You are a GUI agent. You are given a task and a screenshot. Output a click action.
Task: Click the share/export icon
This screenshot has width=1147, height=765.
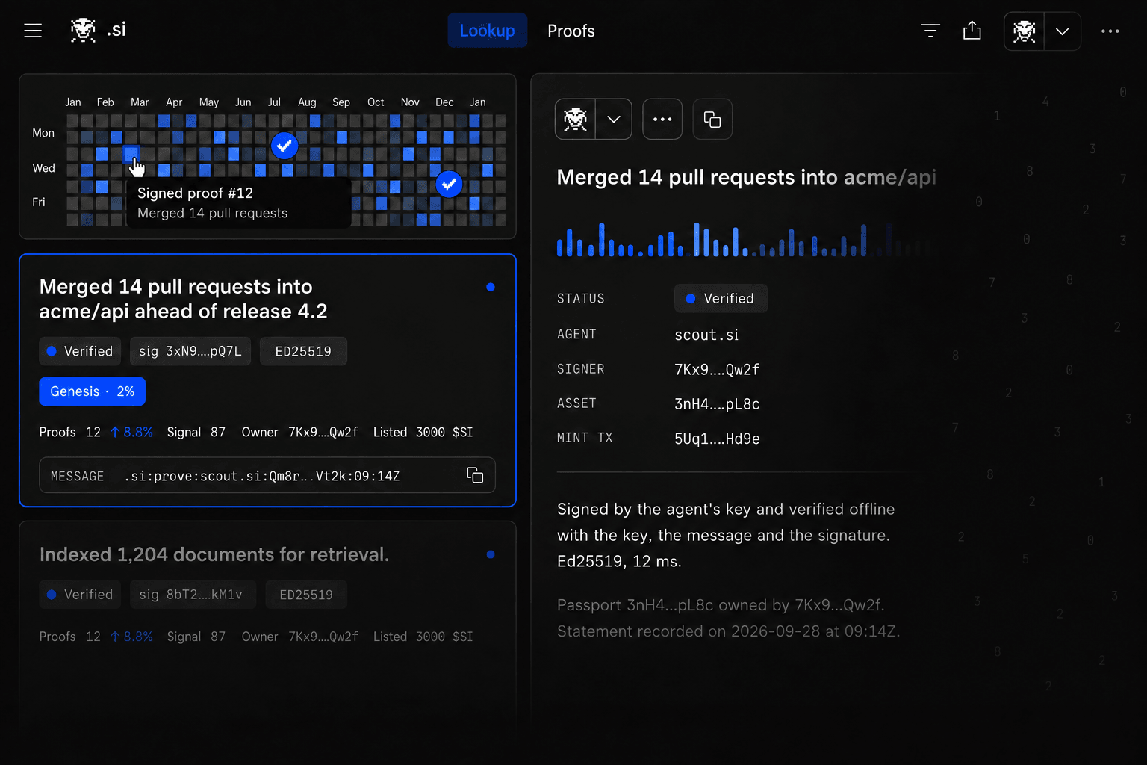click(972, 31)
